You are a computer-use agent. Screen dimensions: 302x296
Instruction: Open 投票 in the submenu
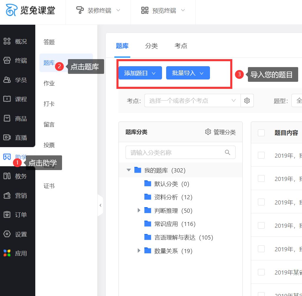(49, 145)
